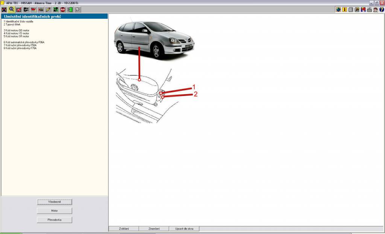Restore down the APM TEC window
This screenshot has height=234, width=385.
377,3
